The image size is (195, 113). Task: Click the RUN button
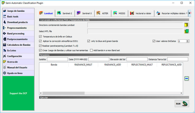(x=182, y=104)
